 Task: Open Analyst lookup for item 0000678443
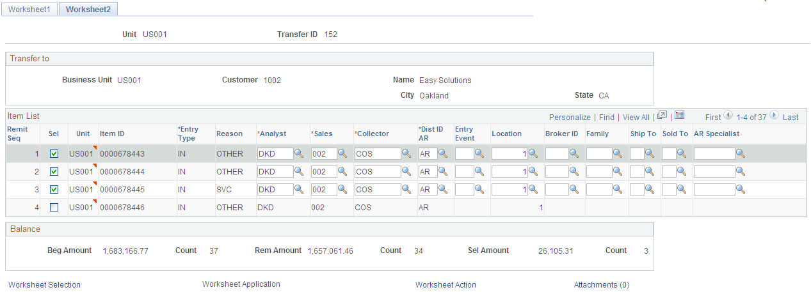click(x=299, y=153)
